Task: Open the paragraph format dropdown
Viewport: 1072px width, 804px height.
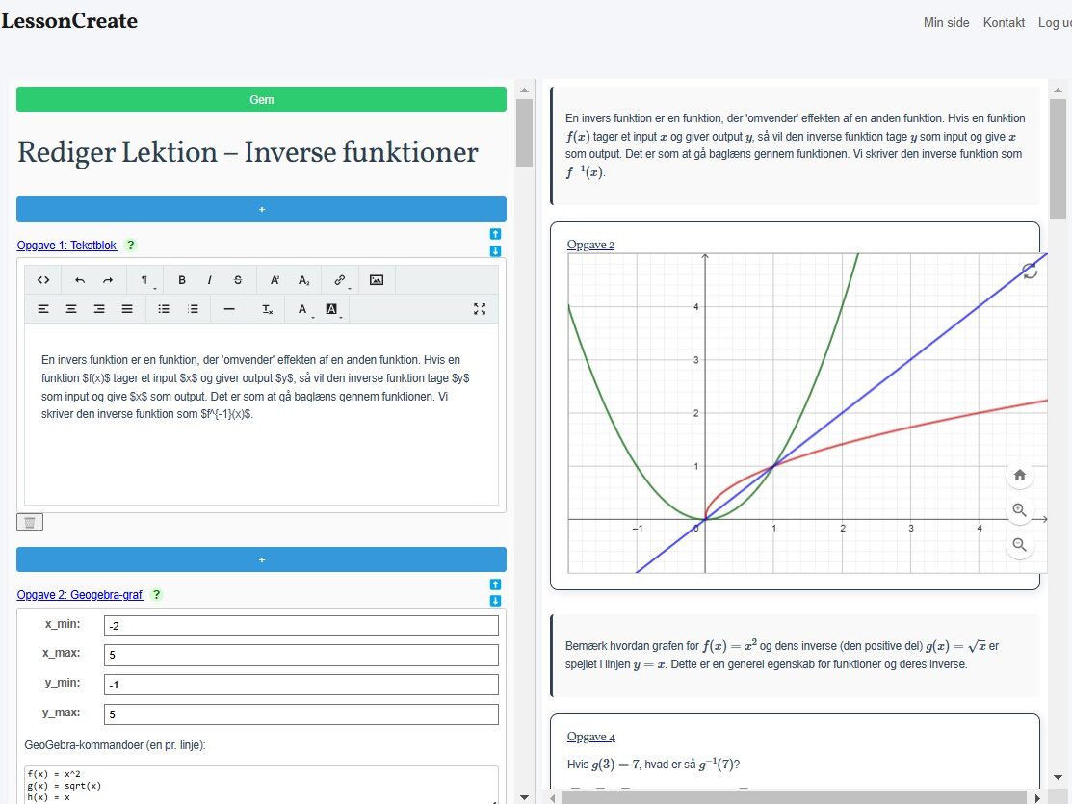Action: click(144, 280)
